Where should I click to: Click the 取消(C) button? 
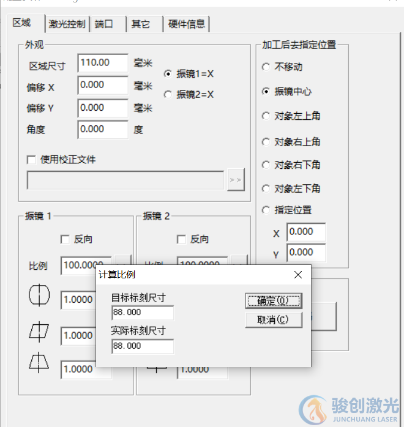[x=274, y=320]
